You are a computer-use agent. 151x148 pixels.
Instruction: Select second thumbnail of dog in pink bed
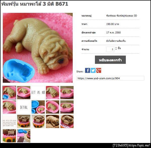click(24, 93)
